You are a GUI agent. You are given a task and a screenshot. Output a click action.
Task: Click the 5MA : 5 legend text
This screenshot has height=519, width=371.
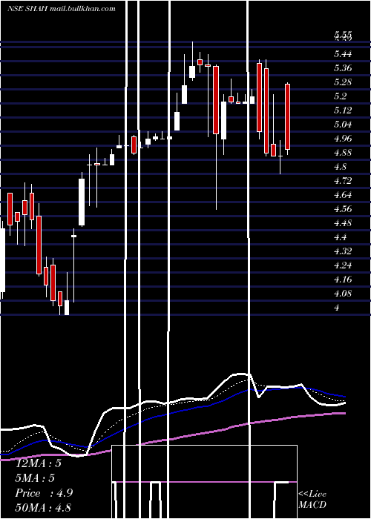35,478
